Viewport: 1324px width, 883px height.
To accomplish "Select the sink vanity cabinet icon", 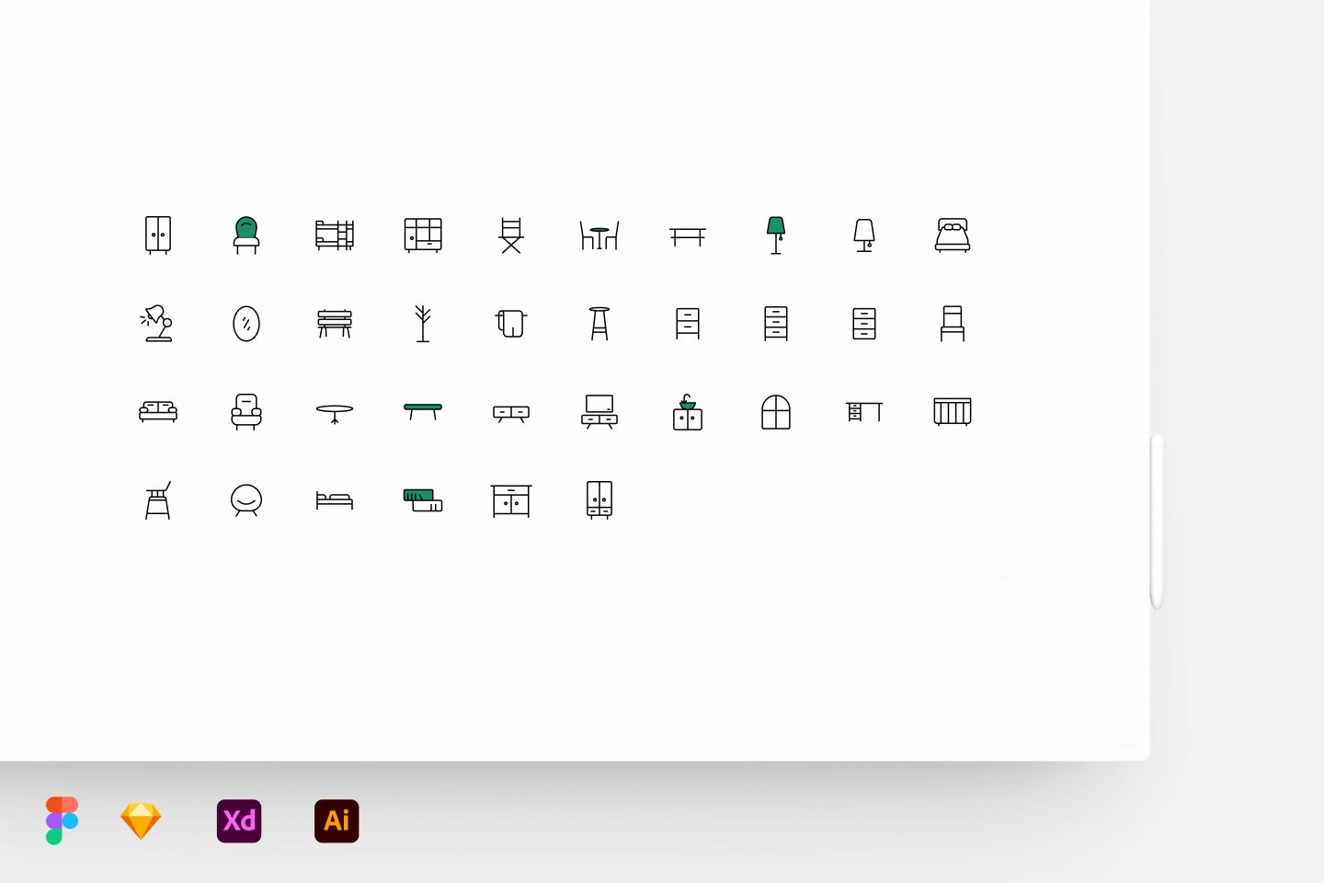I will coord(688,411).
